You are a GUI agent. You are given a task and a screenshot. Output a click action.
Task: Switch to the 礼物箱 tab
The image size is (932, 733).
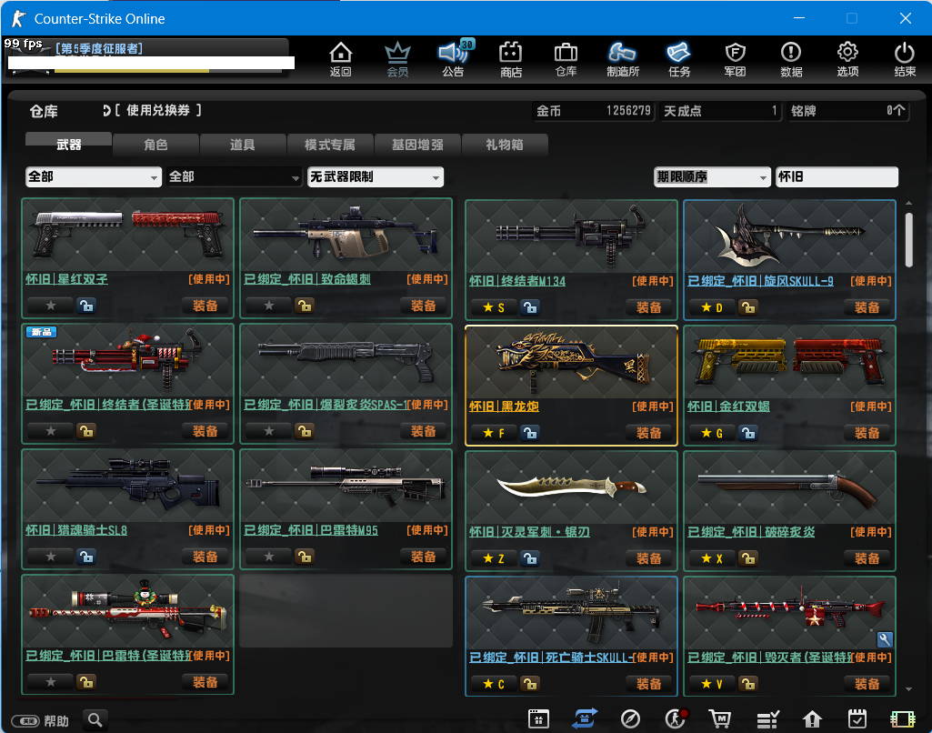pos(504,144)
